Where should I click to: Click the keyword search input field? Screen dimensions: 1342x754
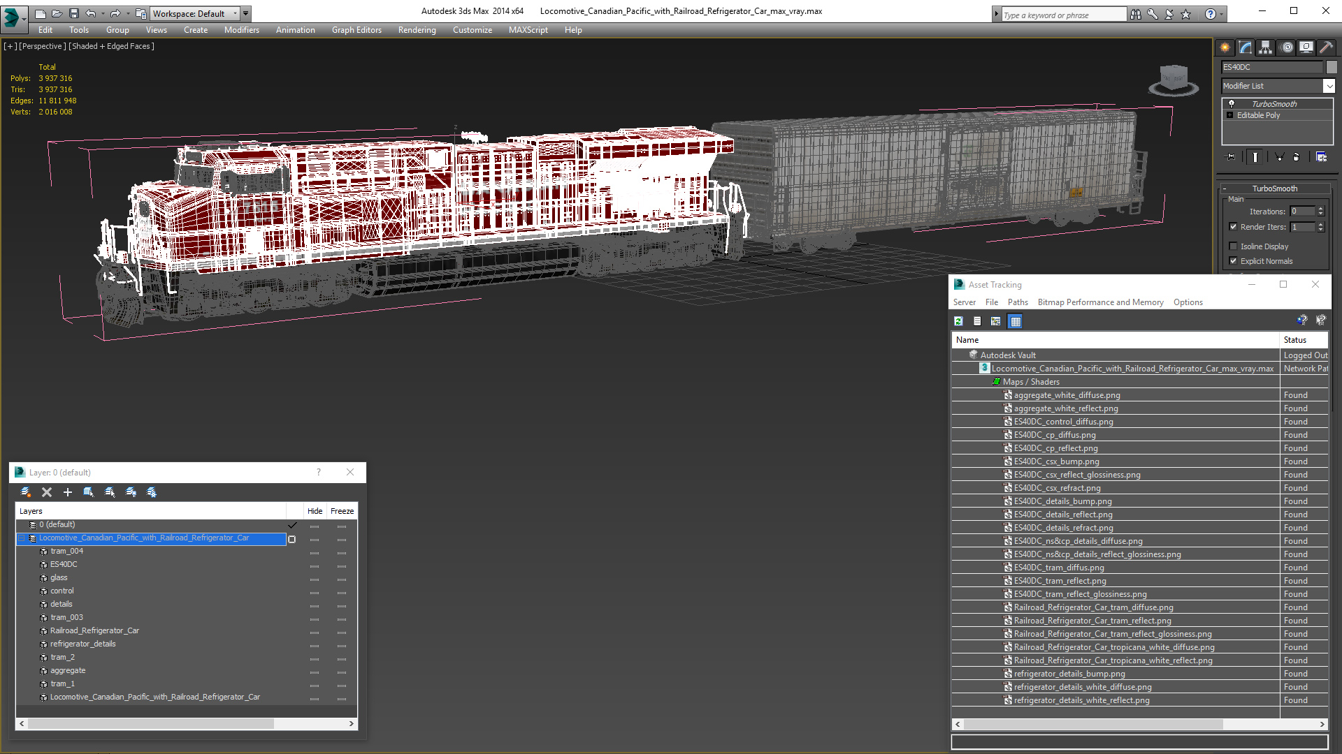click(1062, 15)
